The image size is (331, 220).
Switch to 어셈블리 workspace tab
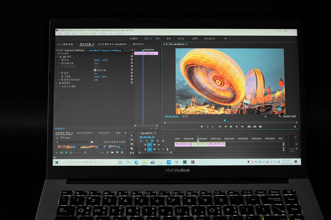pos(133,38)
